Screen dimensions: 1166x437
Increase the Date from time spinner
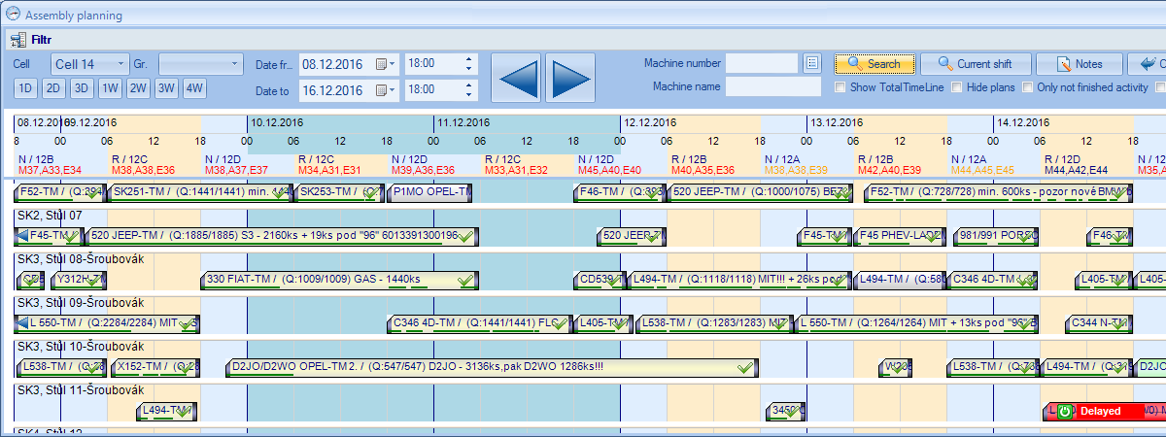pyautogui.click(x=470, y=59)
